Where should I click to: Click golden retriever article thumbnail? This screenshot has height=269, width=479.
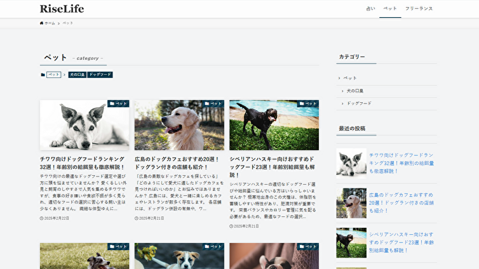pos(179,125)
